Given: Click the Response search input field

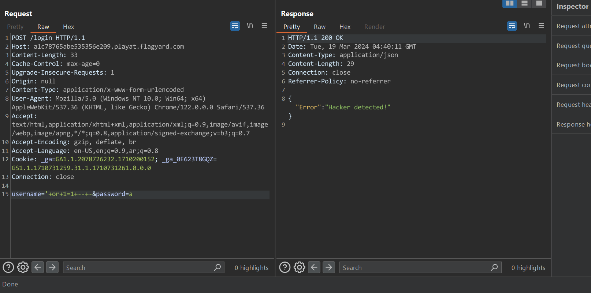Looking at the screenshot, I should click(x=414, y=268).
